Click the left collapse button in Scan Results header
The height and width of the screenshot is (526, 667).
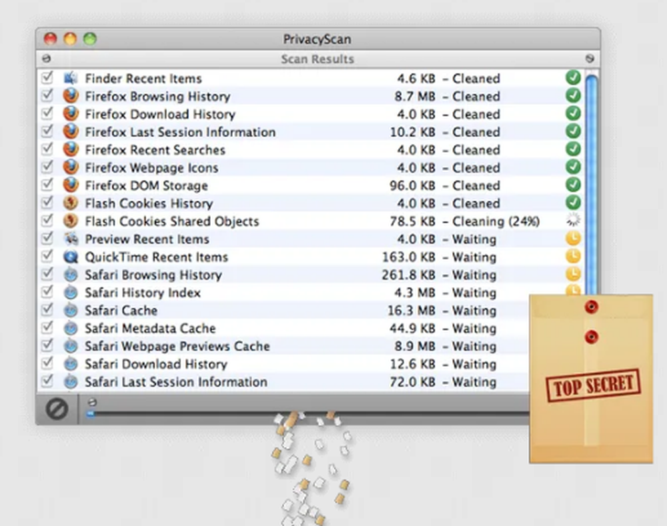[x=47, y=58]
